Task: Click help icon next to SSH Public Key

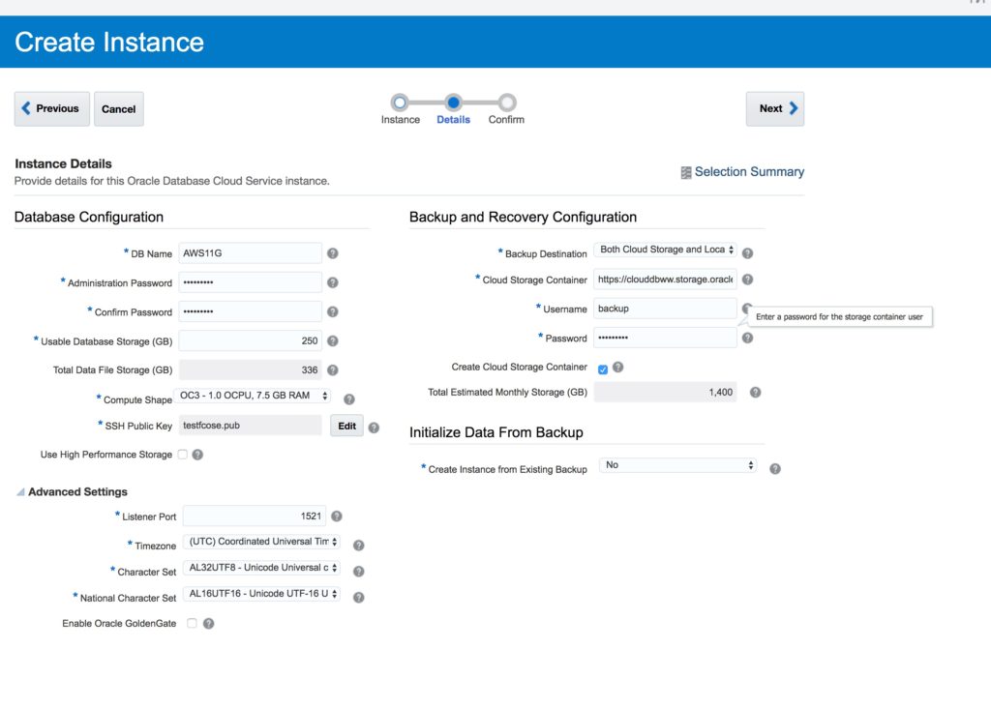Action: tap(374, 428)
